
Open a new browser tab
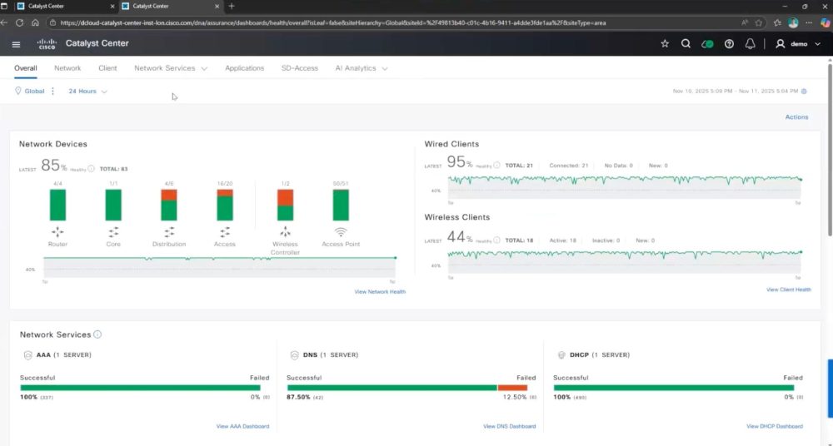(231, 7)
